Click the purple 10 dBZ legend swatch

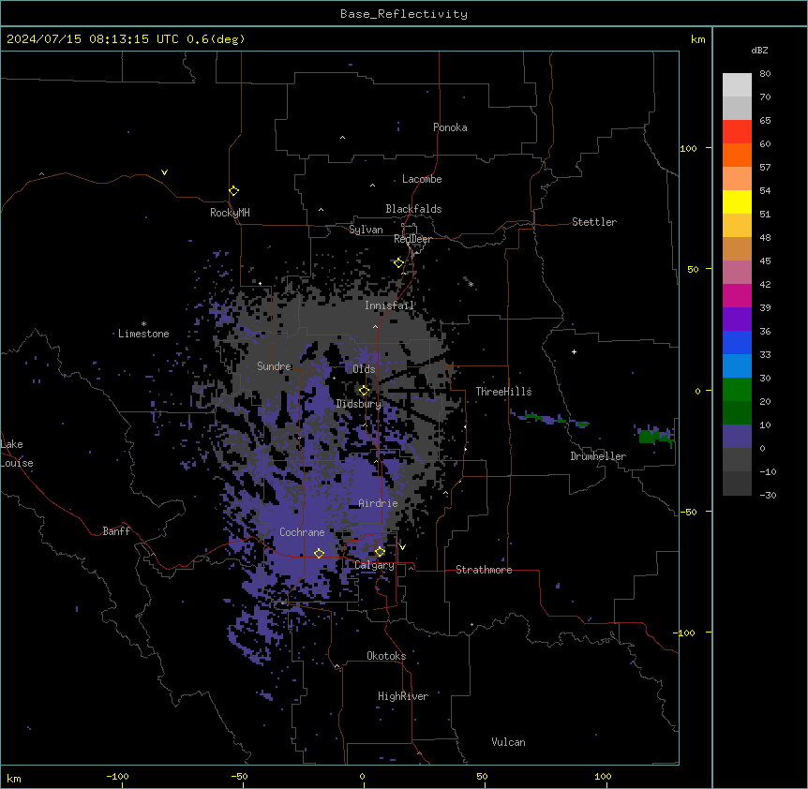737,437
